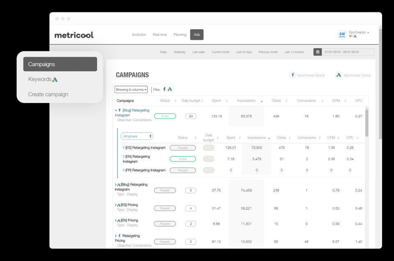Expand [EN] Retargeting Instagram ad group
Viewport: 394px width, 261px height.
[124, 156]
